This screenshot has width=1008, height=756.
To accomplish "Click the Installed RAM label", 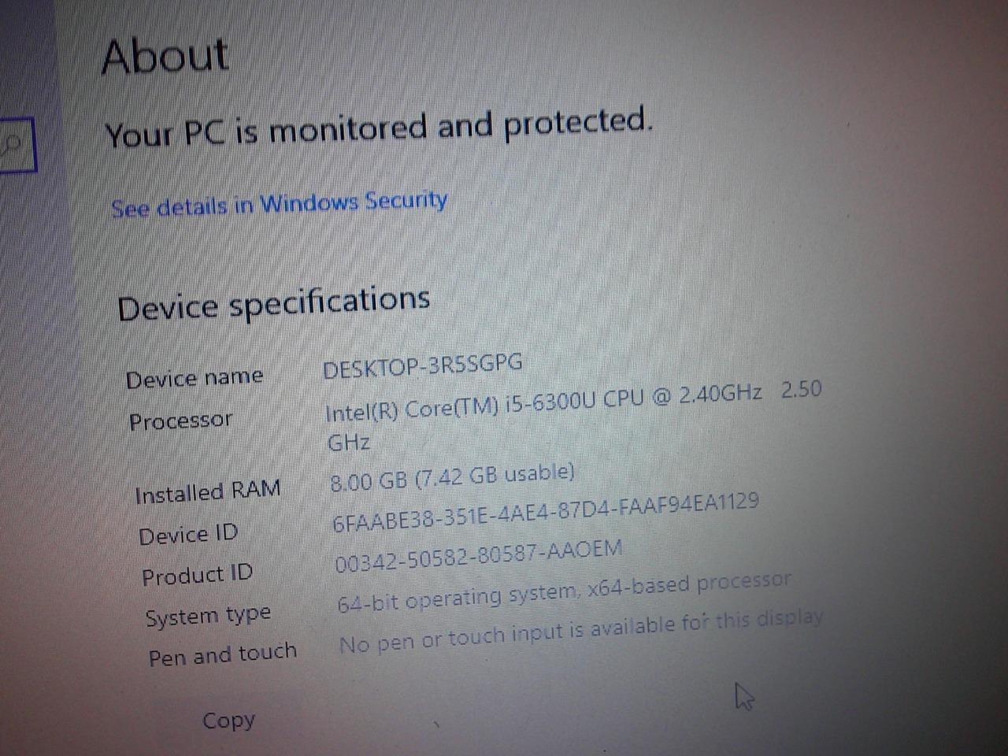I will pyautogui.click(x=208, y=493).
